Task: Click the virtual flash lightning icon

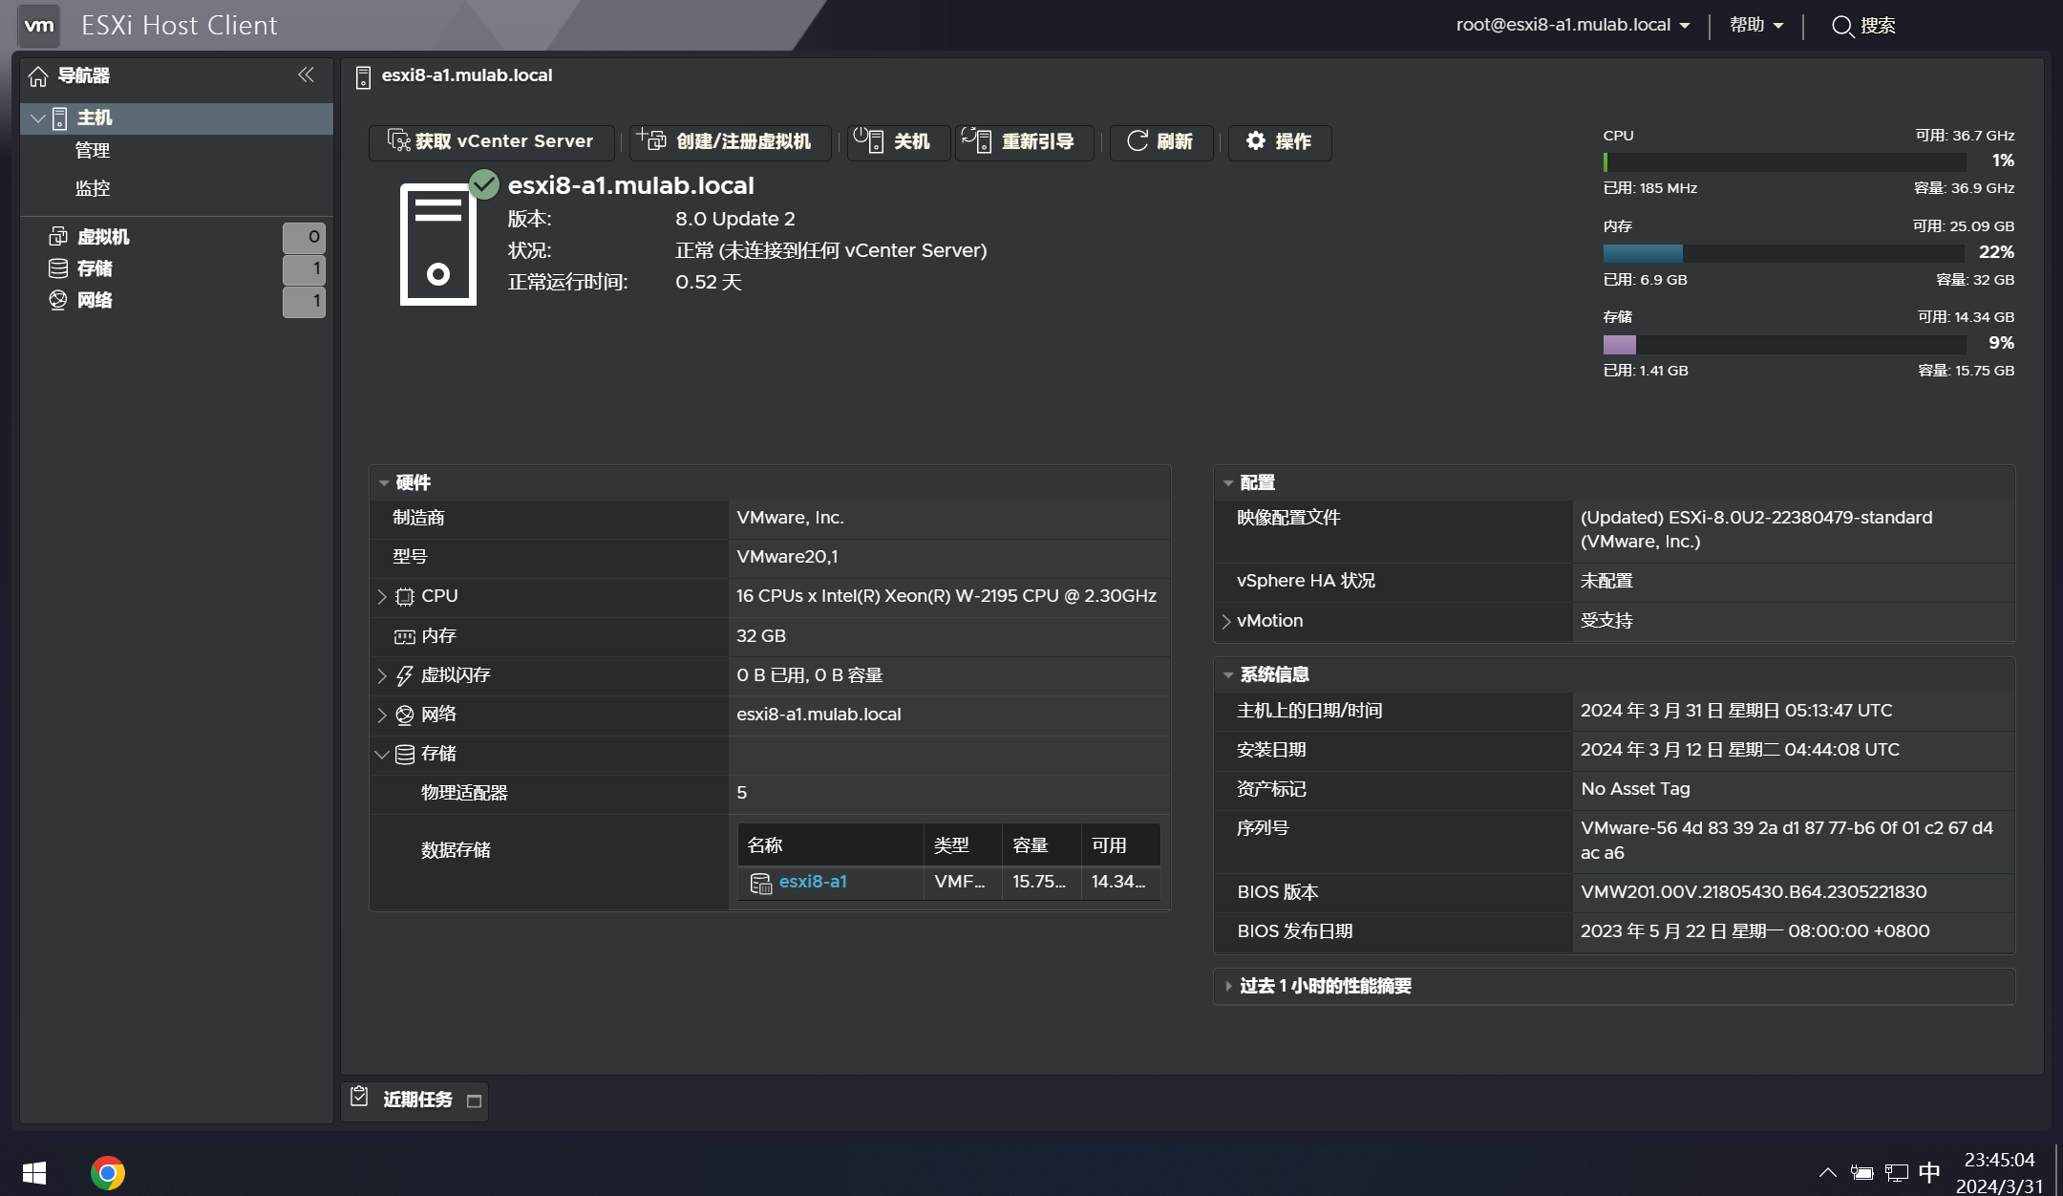Action: point(405,675)
